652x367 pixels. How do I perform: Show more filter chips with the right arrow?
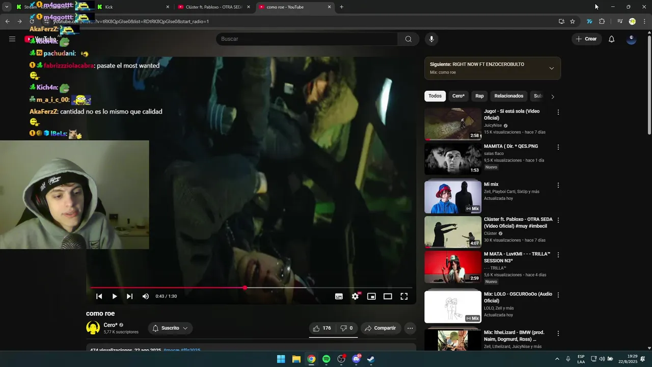pos(553,96)
